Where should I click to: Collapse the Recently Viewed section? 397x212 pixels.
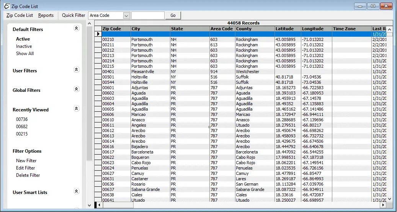click(x=77, y=109)
